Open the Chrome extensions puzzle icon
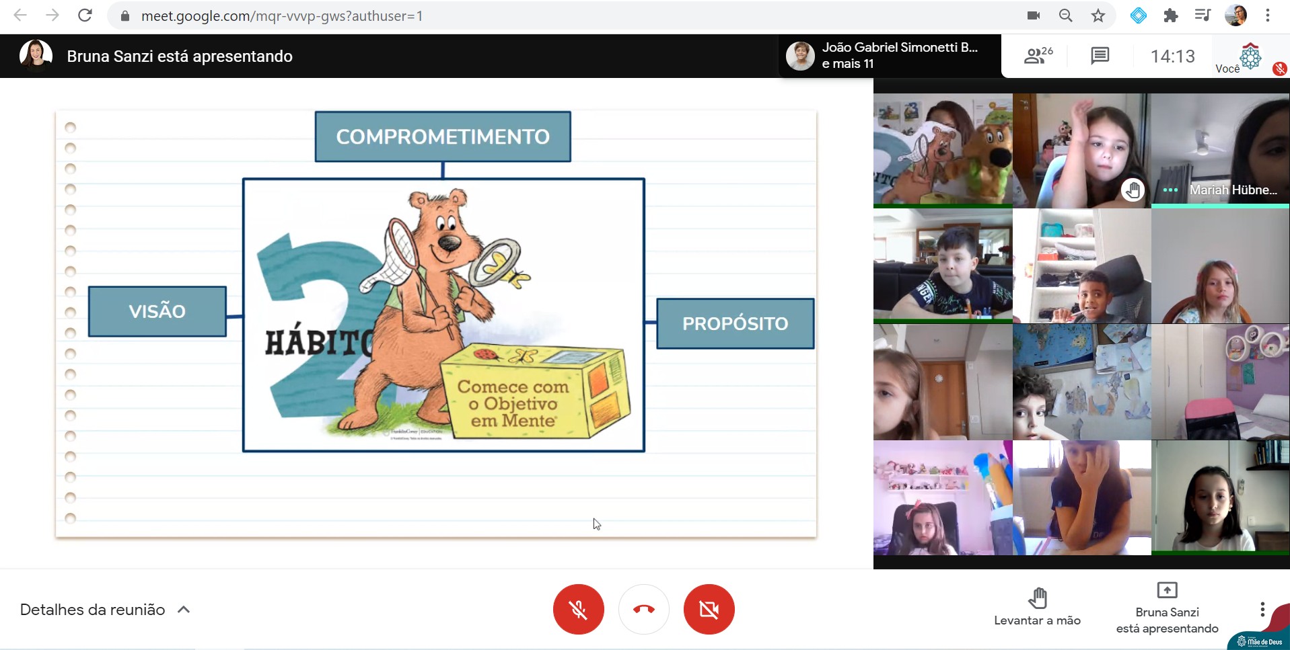The height and width of the screenshot is (650, 1290). 1171,15
